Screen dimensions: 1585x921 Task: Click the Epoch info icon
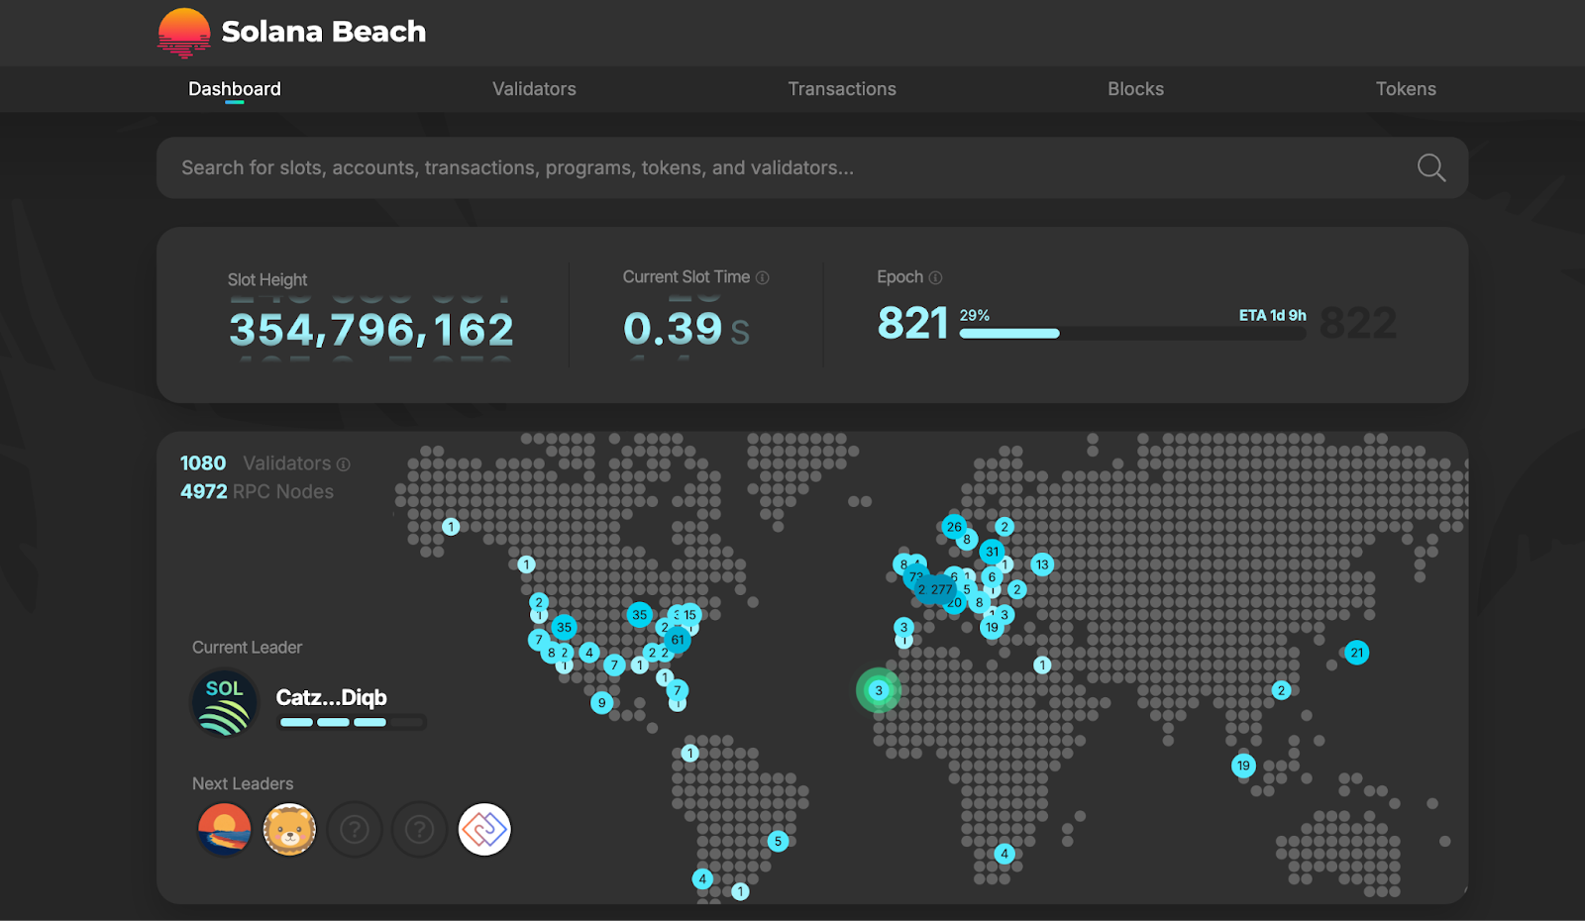935,277
